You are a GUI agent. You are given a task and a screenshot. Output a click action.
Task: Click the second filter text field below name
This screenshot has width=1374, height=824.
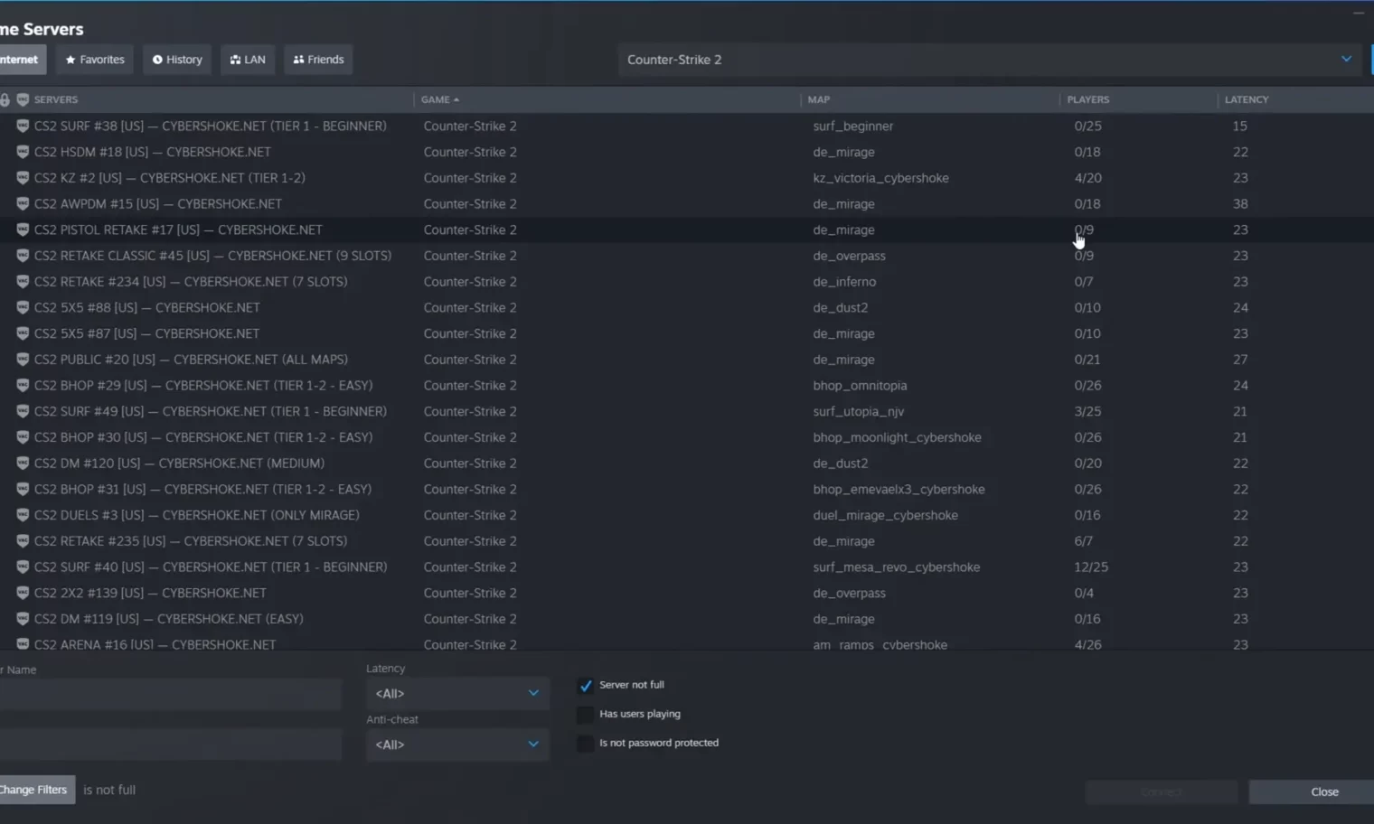point(170,744)
